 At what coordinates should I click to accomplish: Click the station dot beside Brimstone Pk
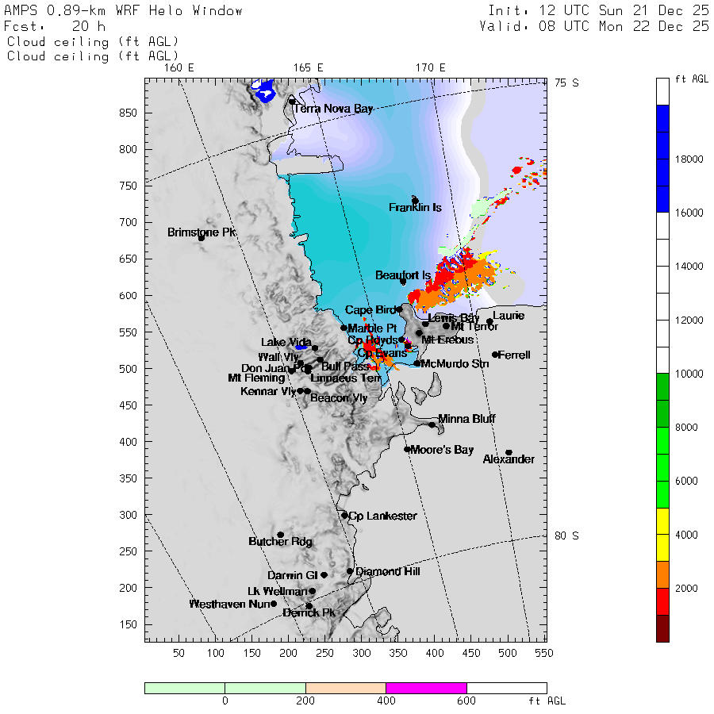click(x=202, y=238)
